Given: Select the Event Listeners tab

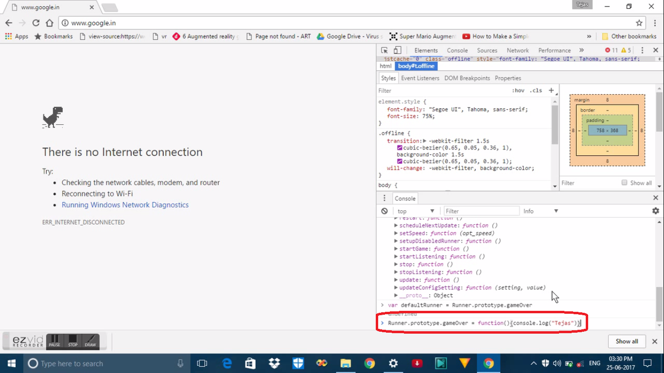Looking at the screenshot, I should (420, 78).
